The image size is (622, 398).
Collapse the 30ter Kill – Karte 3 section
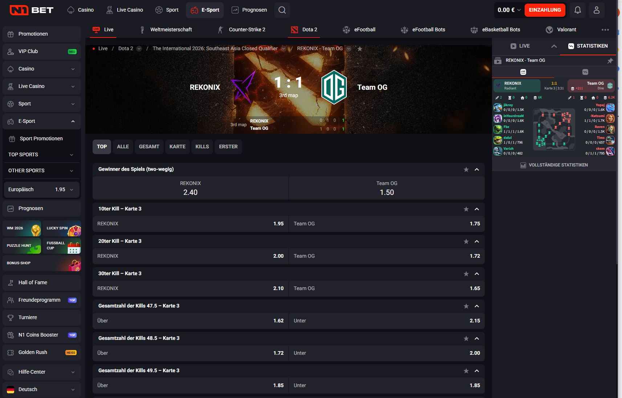477,274
